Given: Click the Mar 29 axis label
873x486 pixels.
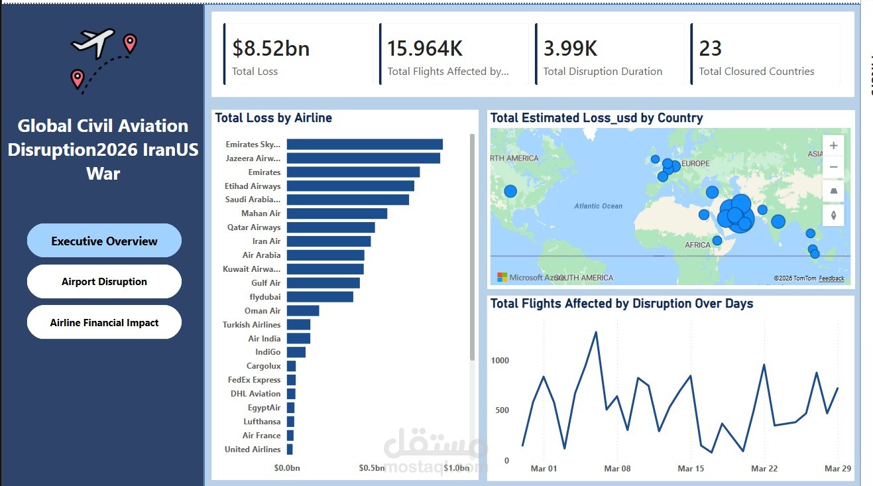Looking at the screenshot, I should click(x=838, y=469).
